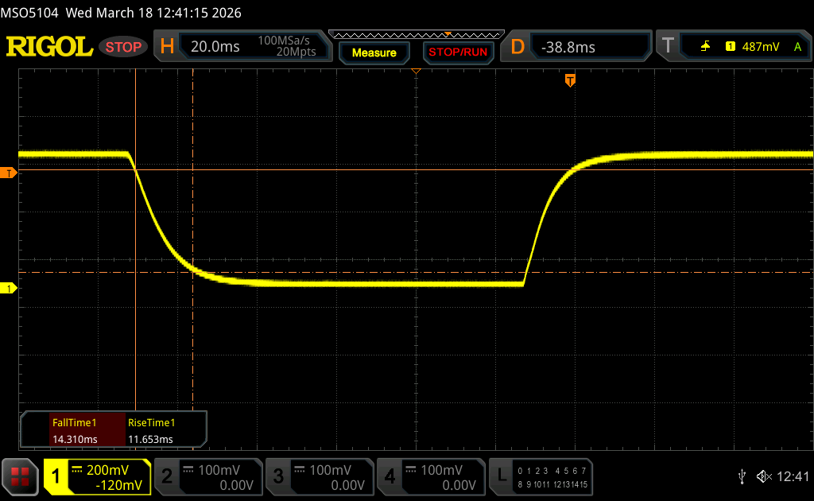Viewport: 814px width, 501px height.
Task: Click the rising edge trigger type icon
Action: pyautogui.click(x=705, y=47)
